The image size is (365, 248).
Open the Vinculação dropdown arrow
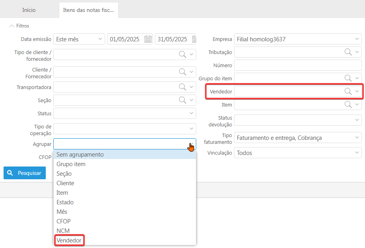pos(357,153)
